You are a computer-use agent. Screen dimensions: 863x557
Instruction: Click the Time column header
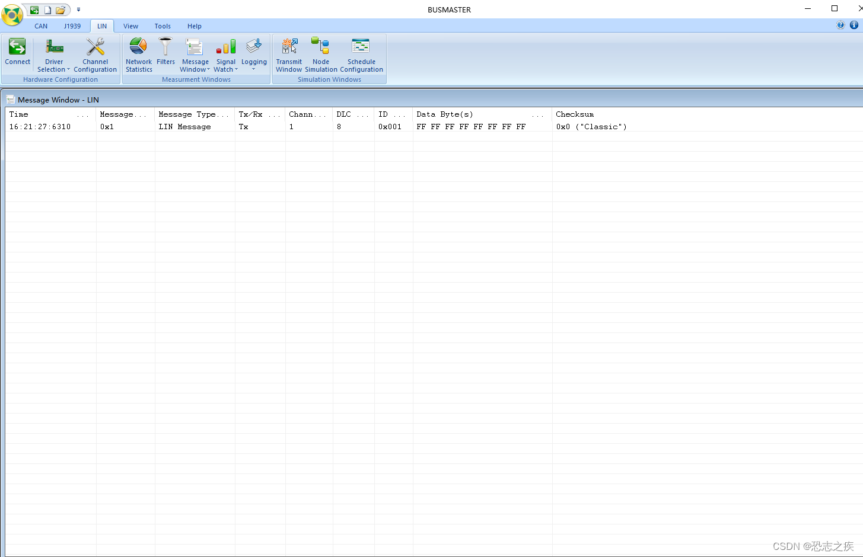pos(50,114)
